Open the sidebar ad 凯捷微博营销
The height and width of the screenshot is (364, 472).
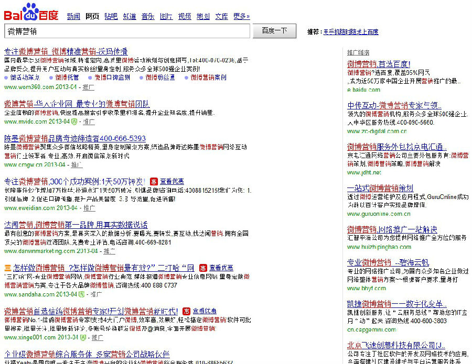[397, 304]
